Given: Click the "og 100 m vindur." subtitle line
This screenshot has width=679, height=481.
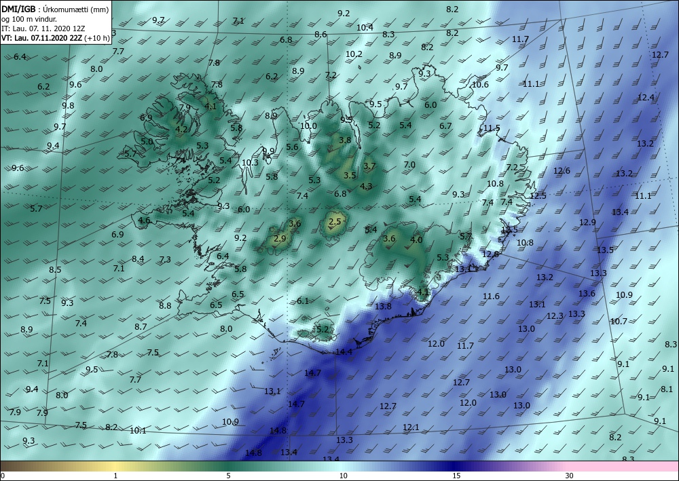Looking at the screenshot, I should [x=29, y=19].
